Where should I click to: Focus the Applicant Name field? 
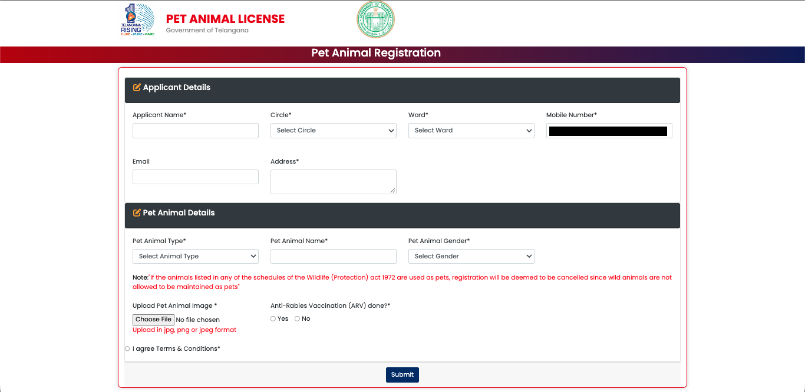coord(196,131)
